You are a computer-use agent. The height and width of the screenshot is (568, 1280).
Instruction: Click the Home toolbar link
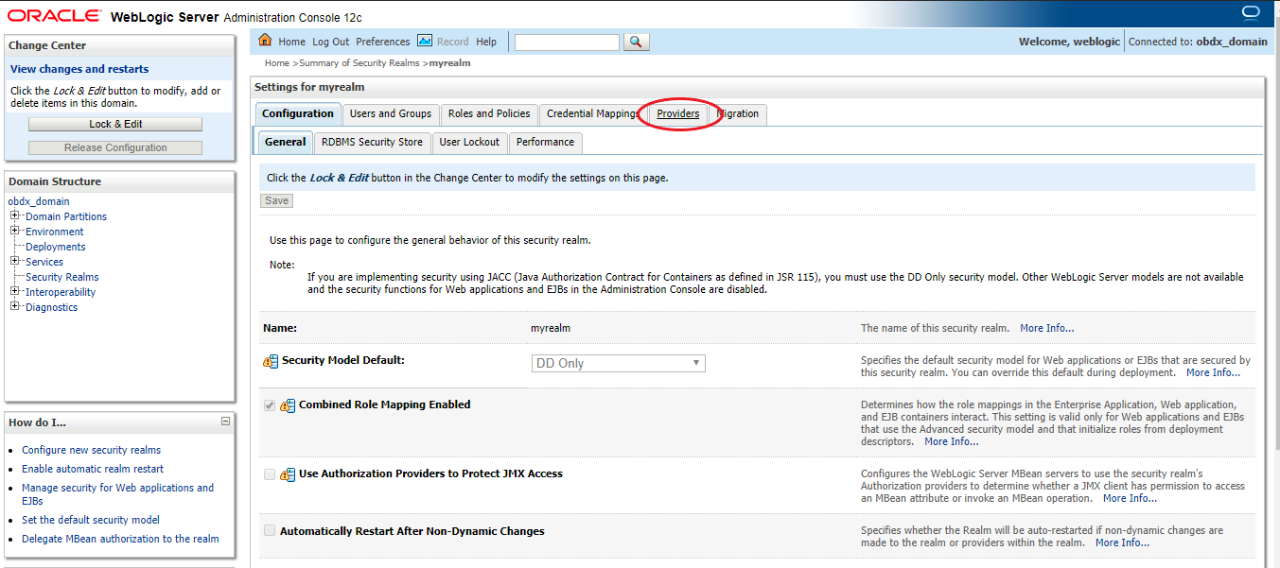click(291, 42)
